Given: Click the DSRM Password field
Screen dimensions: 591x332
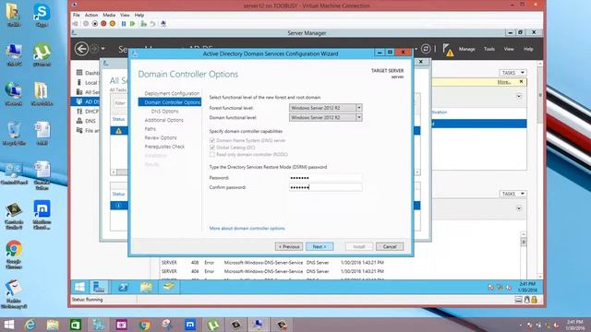Looking at the screenshot, I should [326, 178].
